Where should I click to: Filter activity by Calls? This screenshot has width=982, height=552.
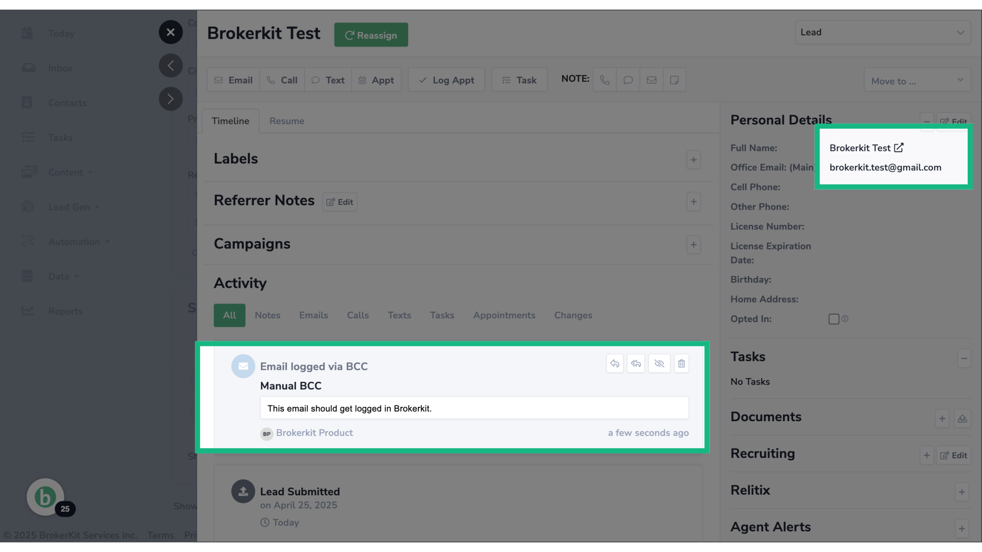[x=358, y=315]
